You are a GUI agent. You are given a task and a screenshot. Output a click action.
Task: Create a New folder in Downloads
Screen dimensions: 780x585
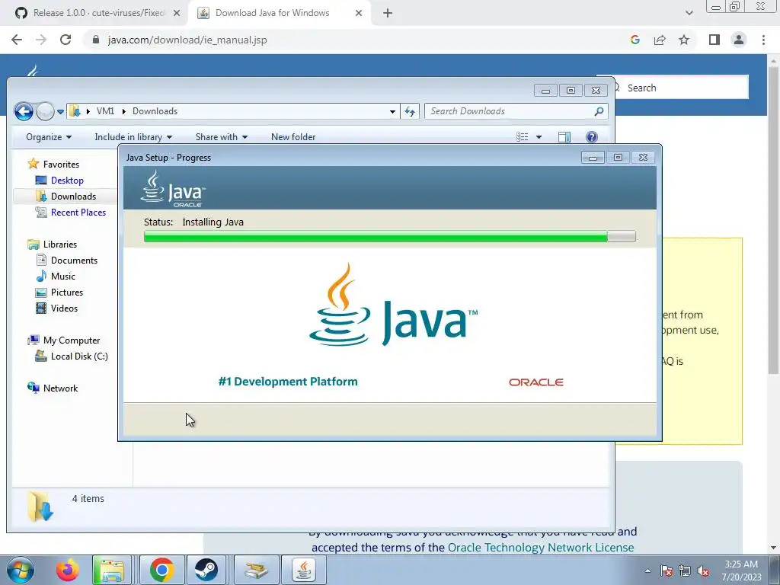[293, 137]
